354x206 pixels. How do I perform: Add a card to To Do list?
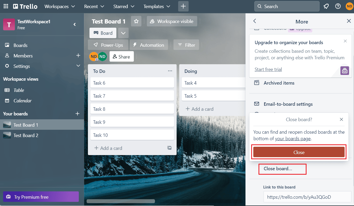tap(108, 148)
